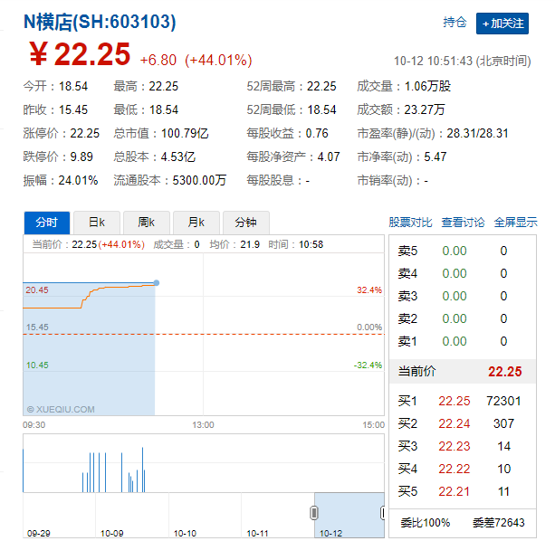The height and width of the screenshot is (541, 555).
Task: Open the 分钟 minute chart tab
Action: [x=246, y=223]
